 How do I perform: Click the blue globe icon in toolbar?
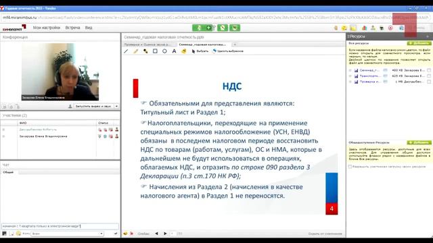pos(401,28)
